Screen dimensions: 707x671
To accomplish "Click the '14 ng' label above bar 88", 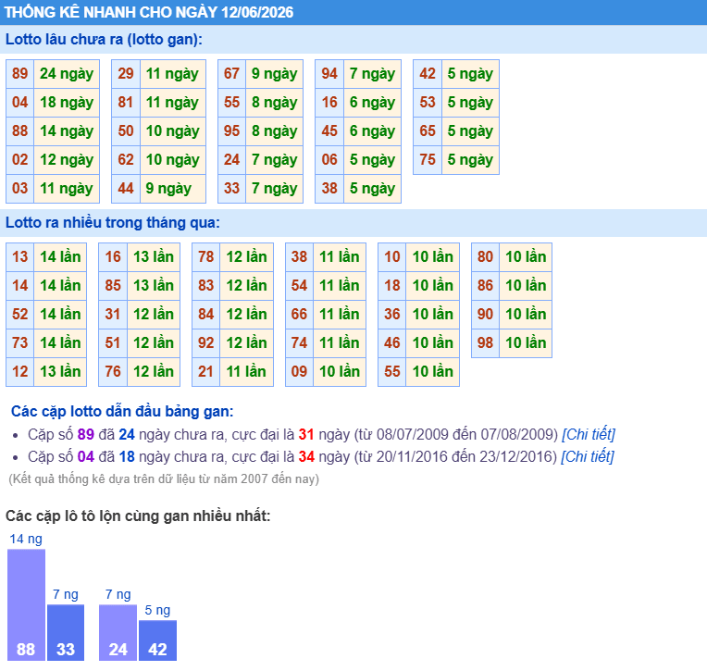I will pos(26,540).
